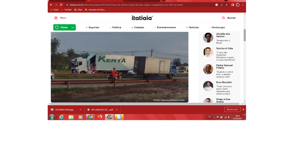Click the browser forward arrow
Image resolution: width=304 pixels, height=144 pixels.
(x=56, y=5)
